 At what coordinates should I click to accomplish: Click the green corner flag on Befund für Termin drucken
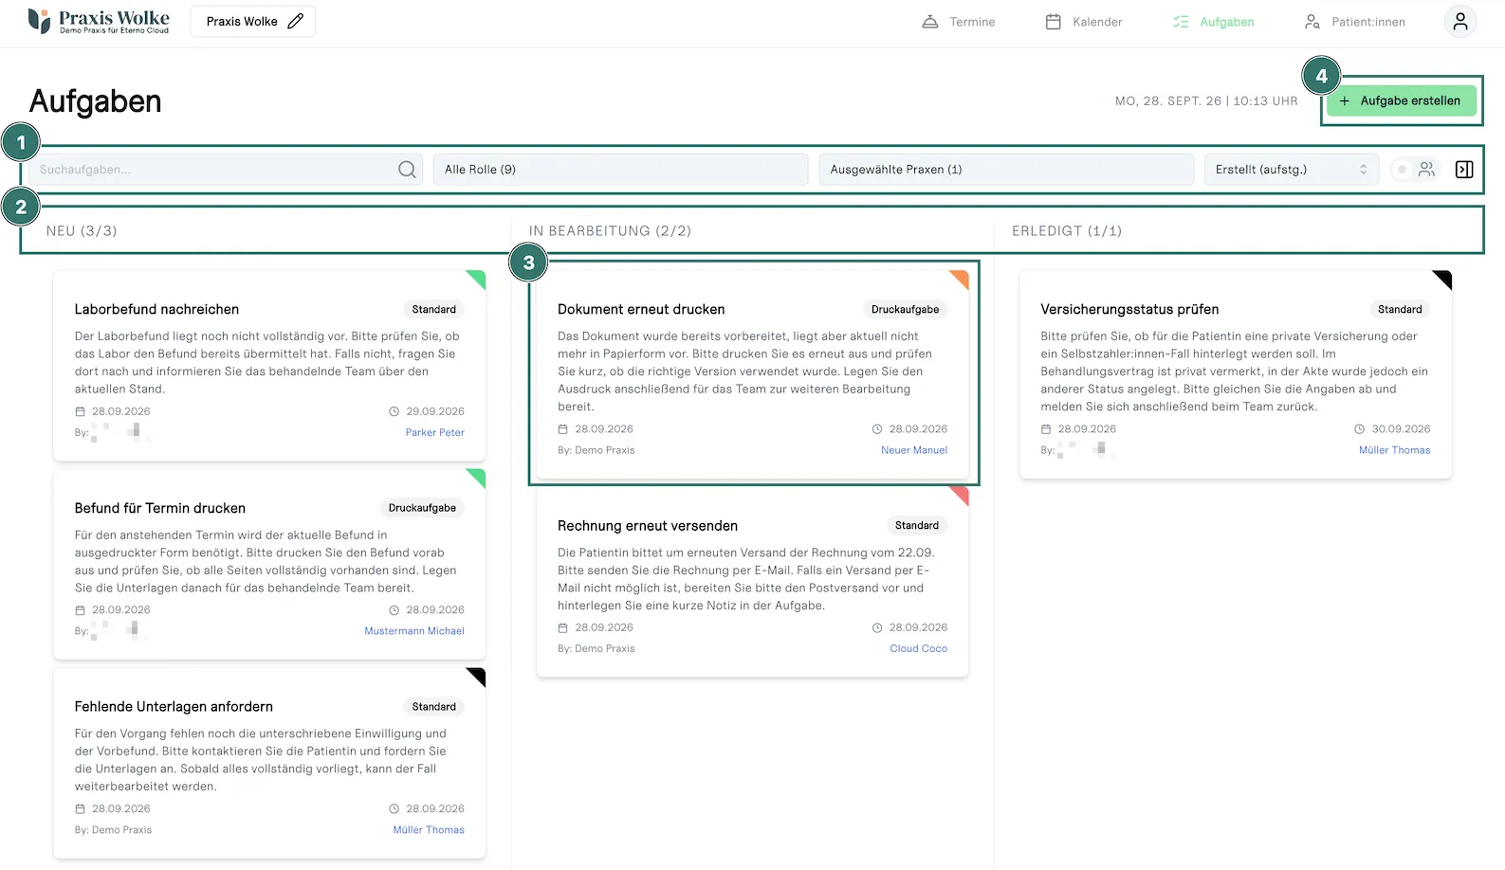[477, 477]
